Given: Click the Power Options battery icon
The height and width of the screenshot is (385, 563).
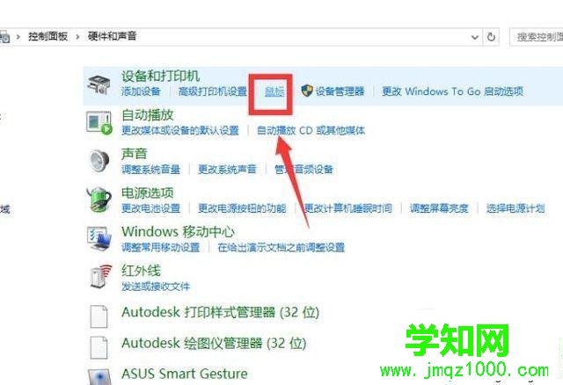Looking at the screenshot, I should [x=99, y=200].
